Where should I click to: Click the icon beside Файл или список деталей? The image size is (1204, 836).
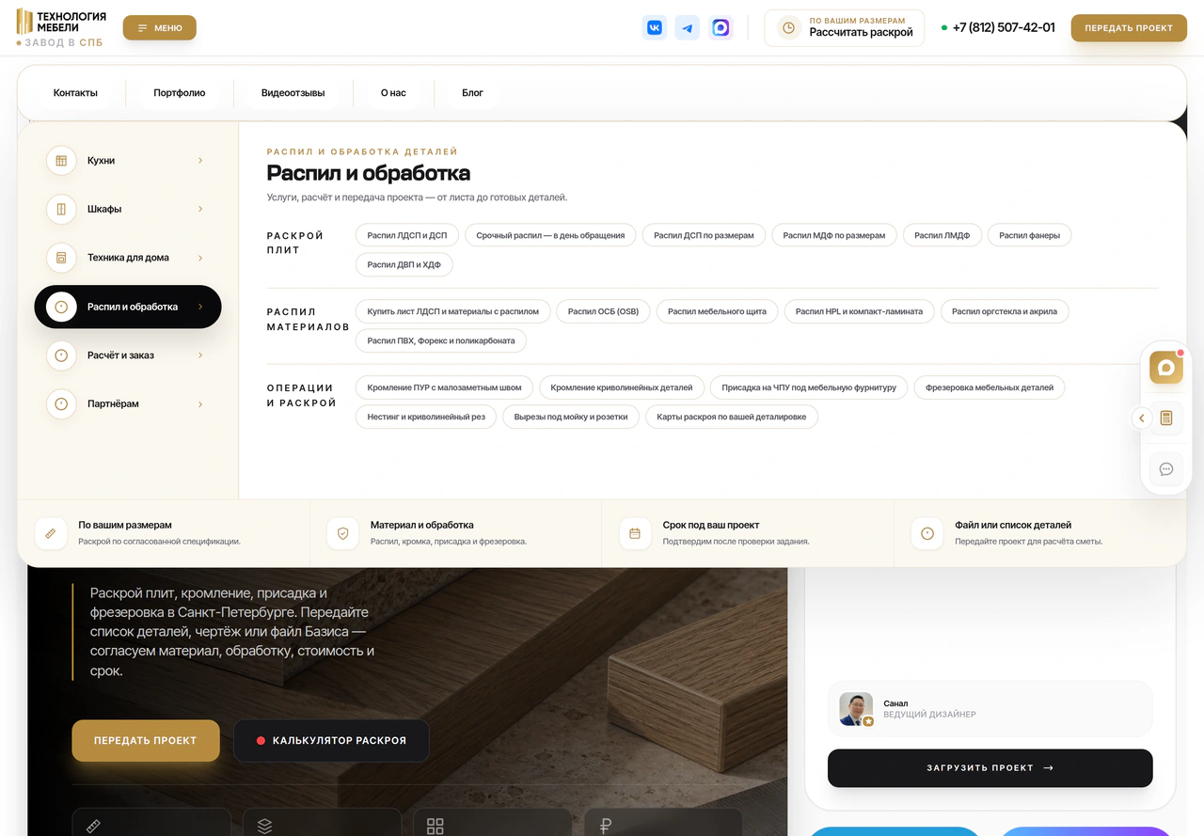927,533
